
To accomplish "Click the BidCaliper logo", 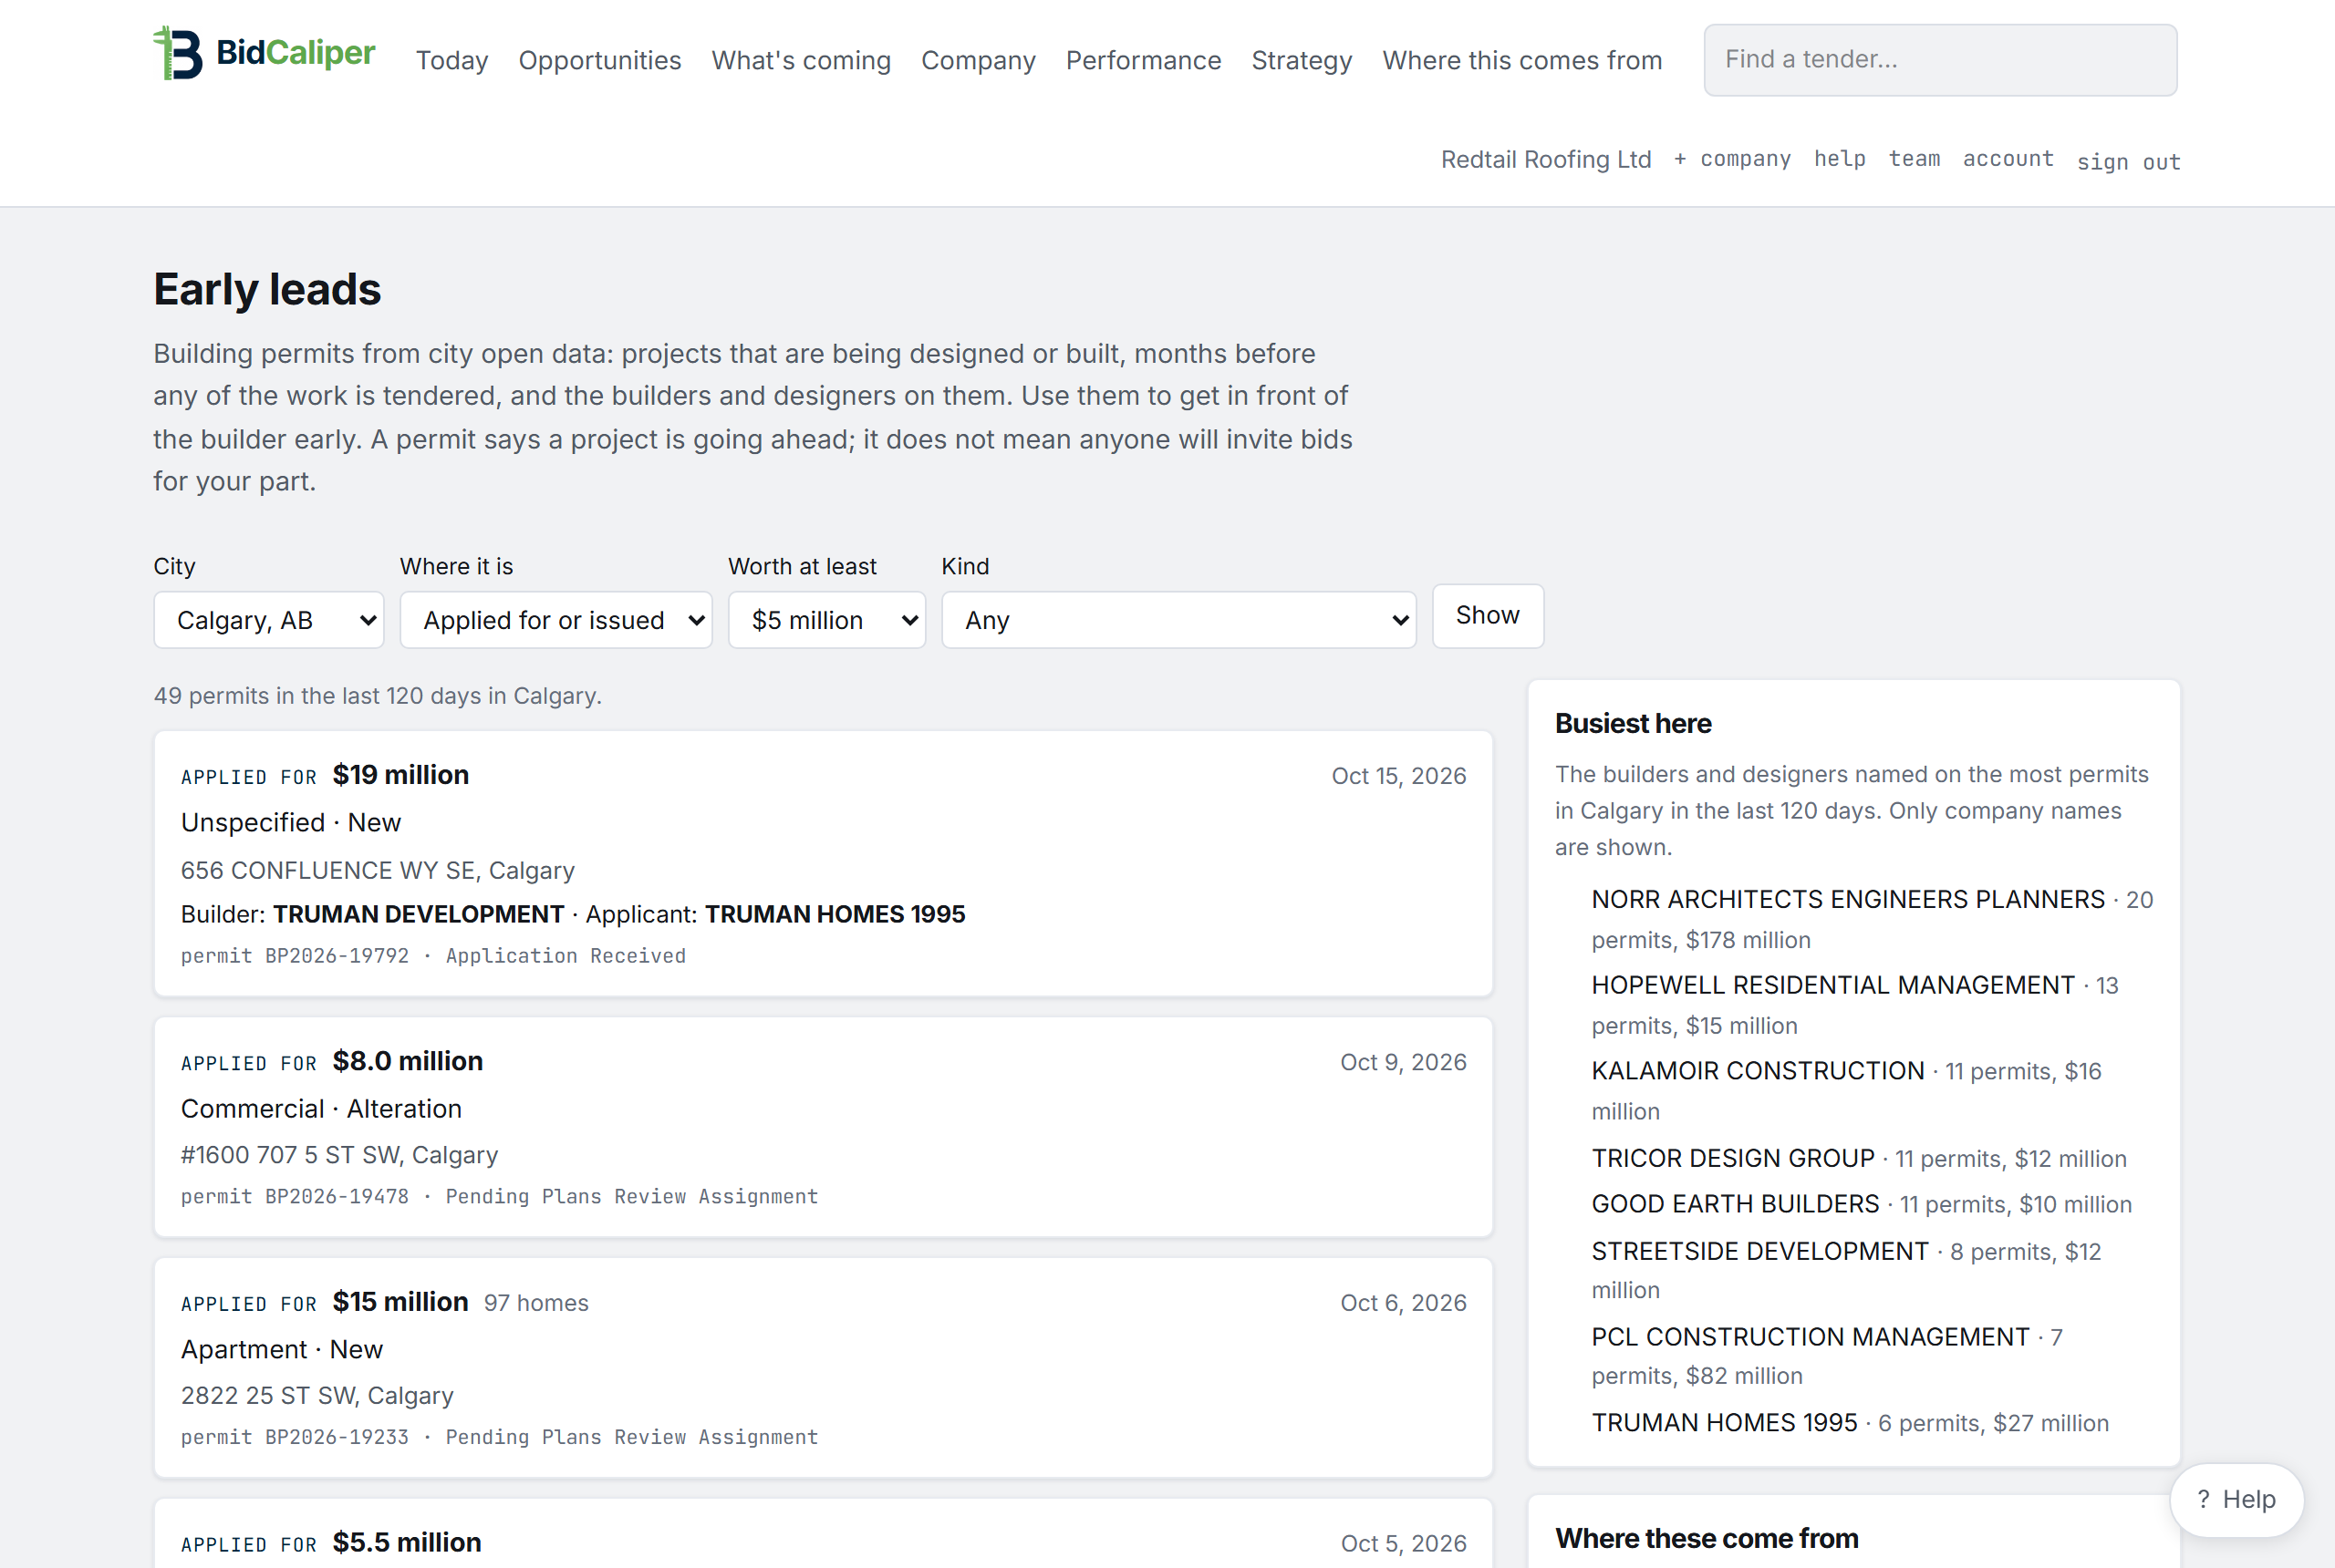I will click(265, 53).
